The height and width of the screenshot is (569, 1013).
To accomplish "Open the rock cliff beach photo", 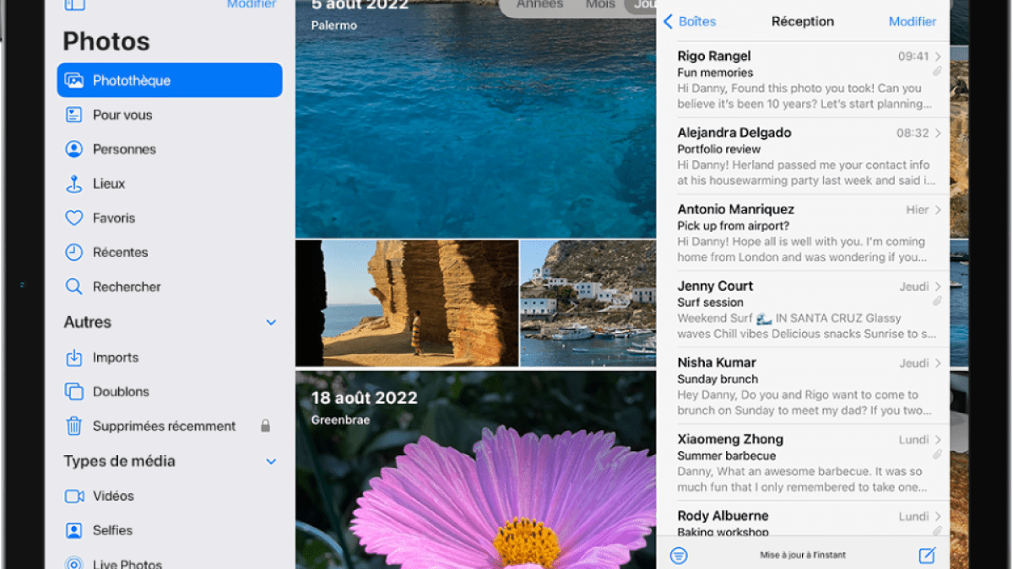I will 407,303.
